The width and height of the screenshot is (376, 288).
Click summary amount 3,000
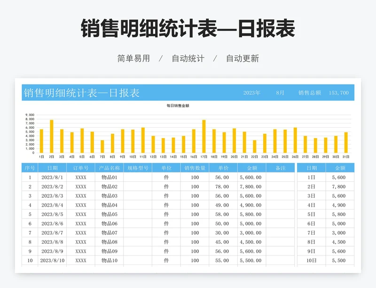point(340,233)
